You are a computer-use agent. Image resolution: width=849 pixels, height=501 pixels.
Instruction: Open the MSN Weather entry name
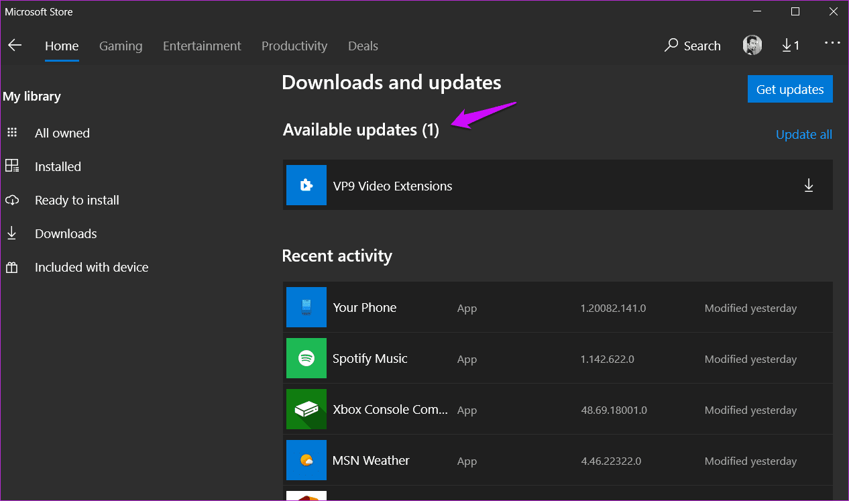point(371,460)
